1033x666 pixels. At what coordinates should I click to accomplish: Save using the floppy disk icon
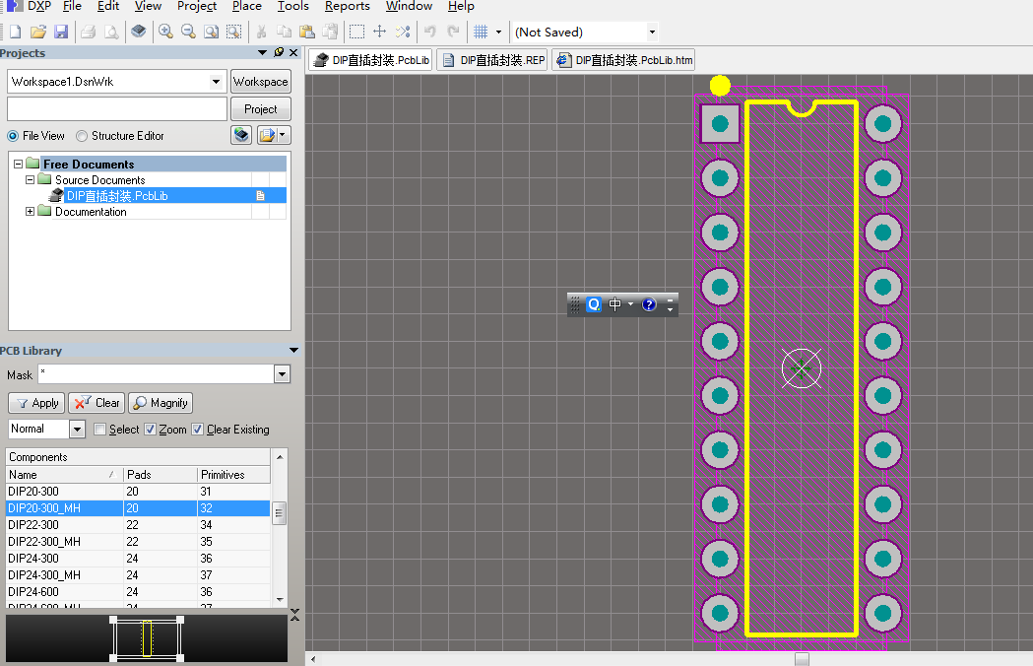61,32
